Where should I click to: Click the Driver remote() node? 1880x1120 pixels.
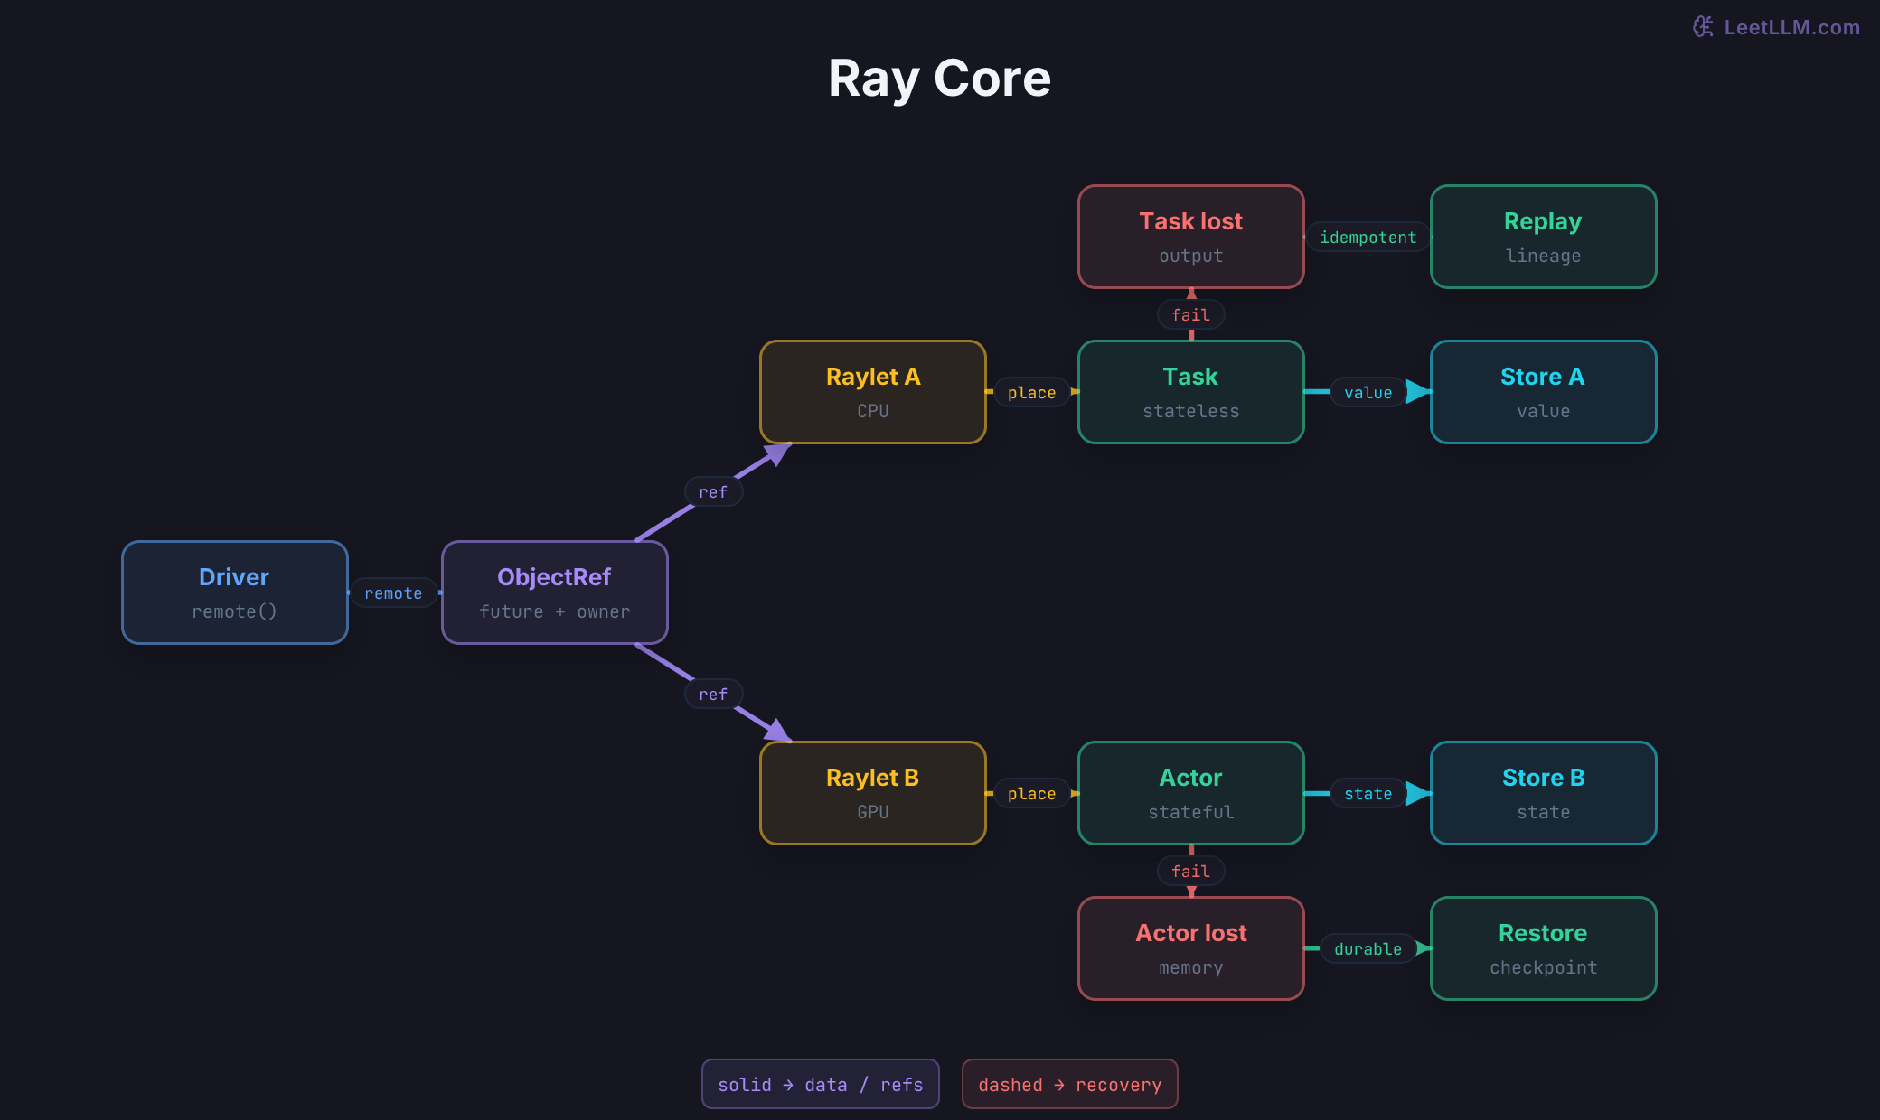click(x=235, y=593)
